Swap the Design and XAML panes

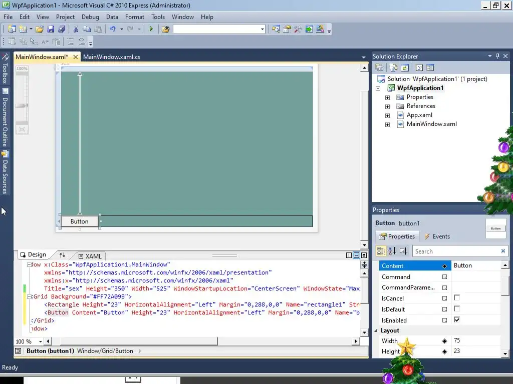point(62,254)
